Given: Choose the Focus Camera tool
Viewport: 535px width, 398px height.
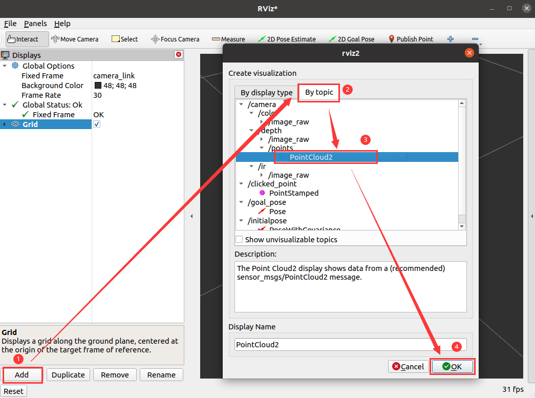Looking at the screenshot, I should tap(175, 39).
